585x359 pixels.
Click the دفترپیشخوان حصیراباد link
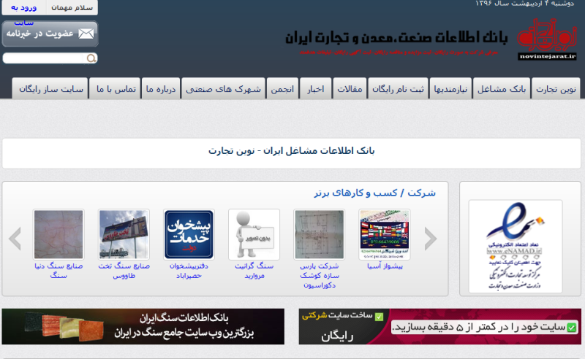(189, 271)
